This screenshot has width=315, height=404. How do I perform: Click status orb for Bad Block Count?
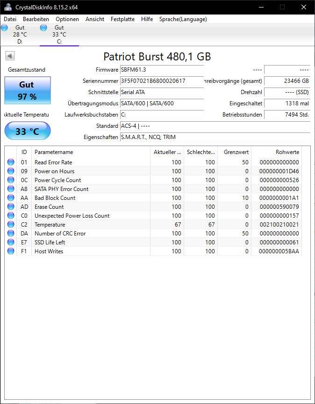[11, 198]
